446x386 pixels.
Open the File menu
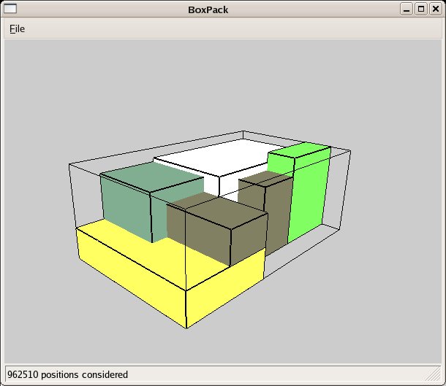pos(18,29)
